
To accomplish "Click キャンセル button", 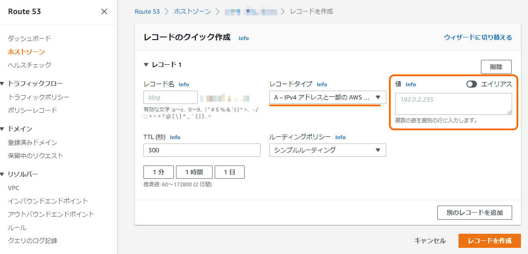I will [430, 241].
